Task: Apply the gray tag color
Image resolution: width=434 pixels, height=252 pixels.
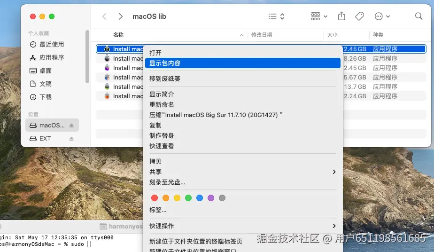Action: (222, 198)
